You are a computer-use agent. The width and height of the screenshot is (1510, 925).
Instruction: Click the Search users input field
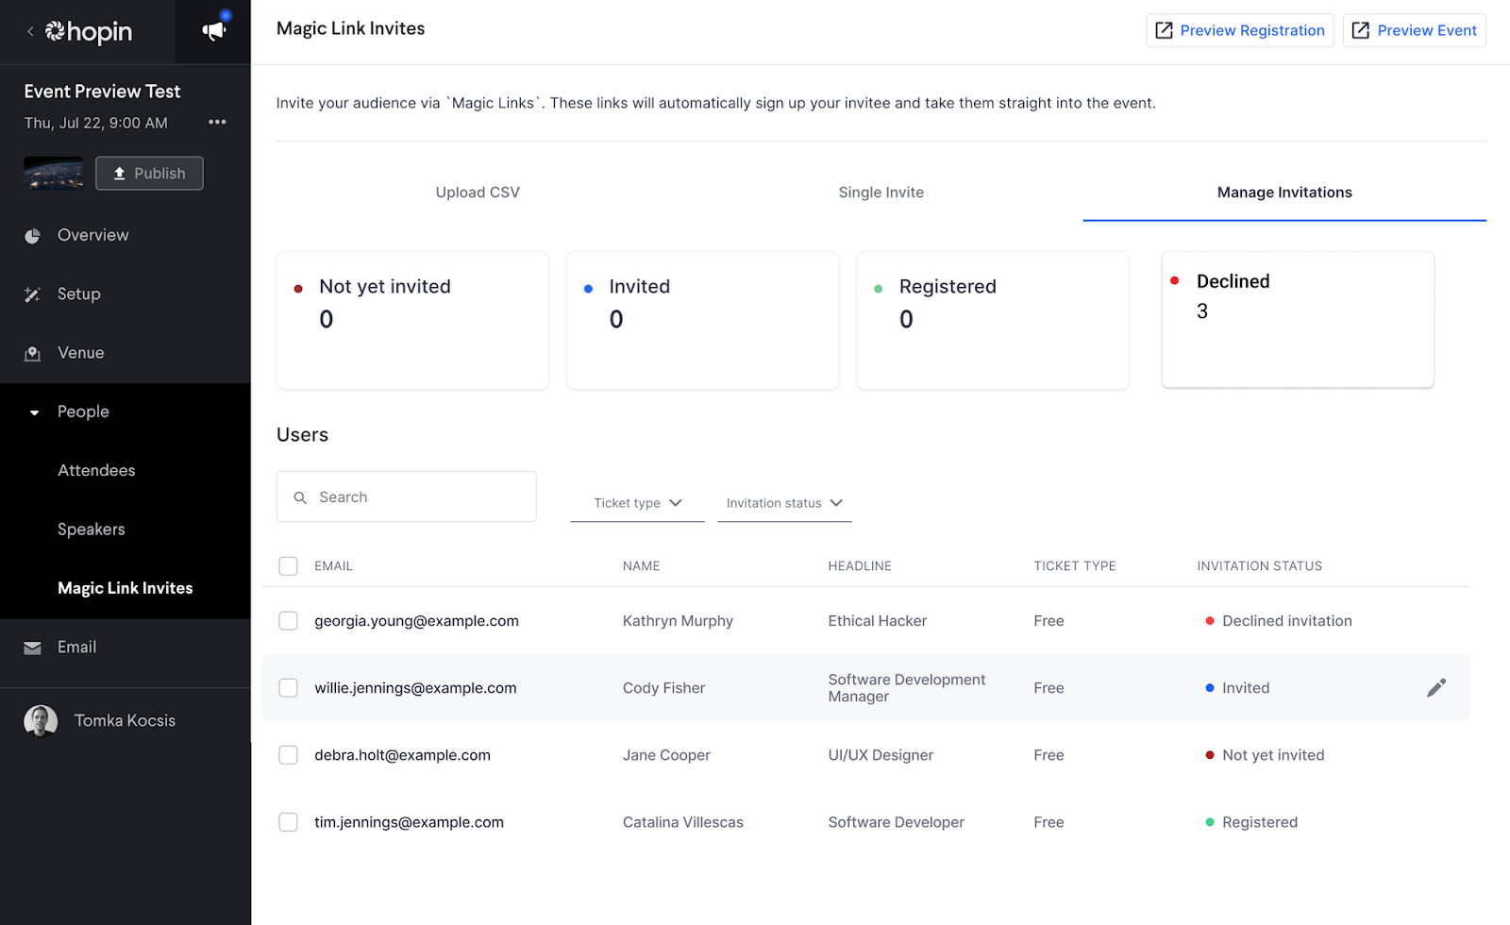(407, 496)
